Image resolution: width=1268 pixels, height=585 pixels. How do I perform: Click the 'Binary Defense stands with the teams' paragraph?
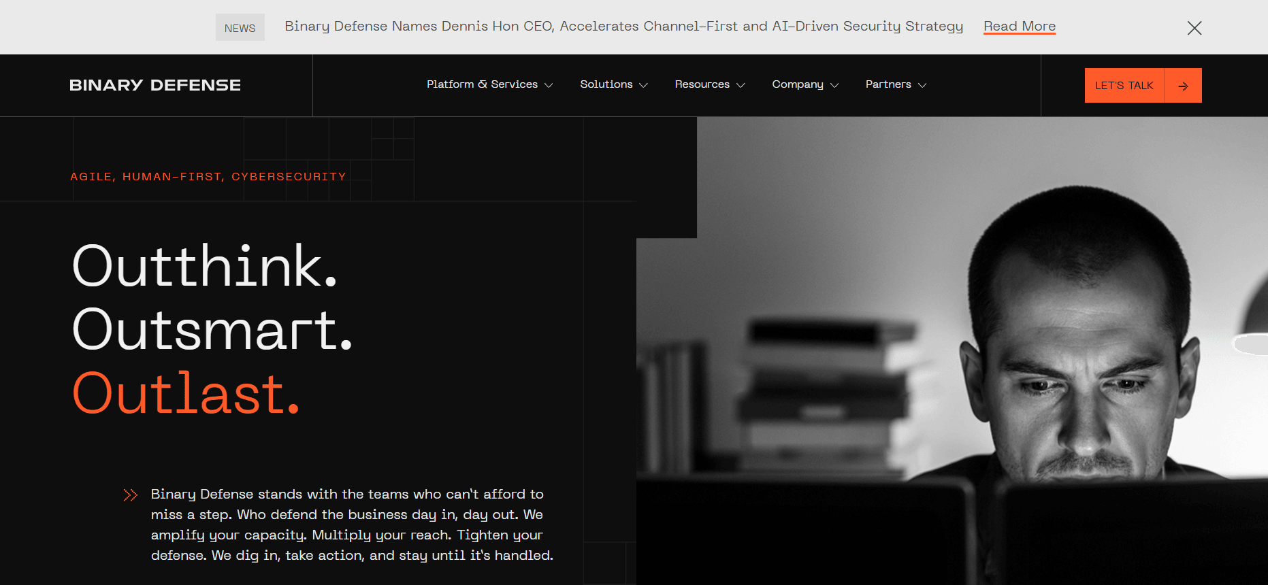pos(352,524)
